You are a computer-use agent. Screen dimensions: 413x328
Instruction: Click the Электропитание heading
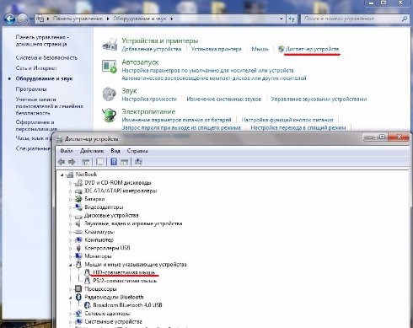(148, 111)
